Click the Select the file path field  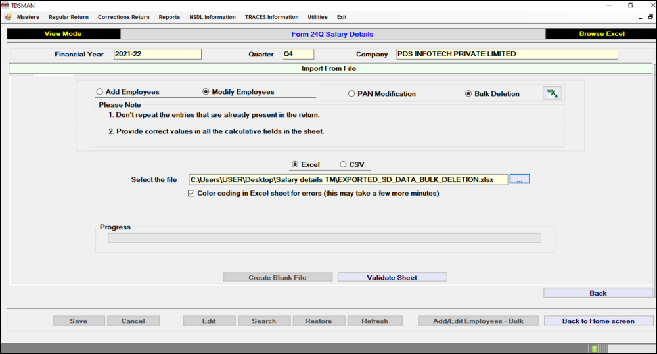348,179
